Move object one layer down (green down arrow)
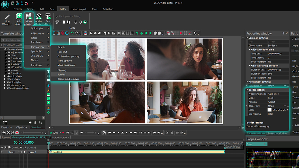This screenshot has width=299, height=168. (141, 33)
